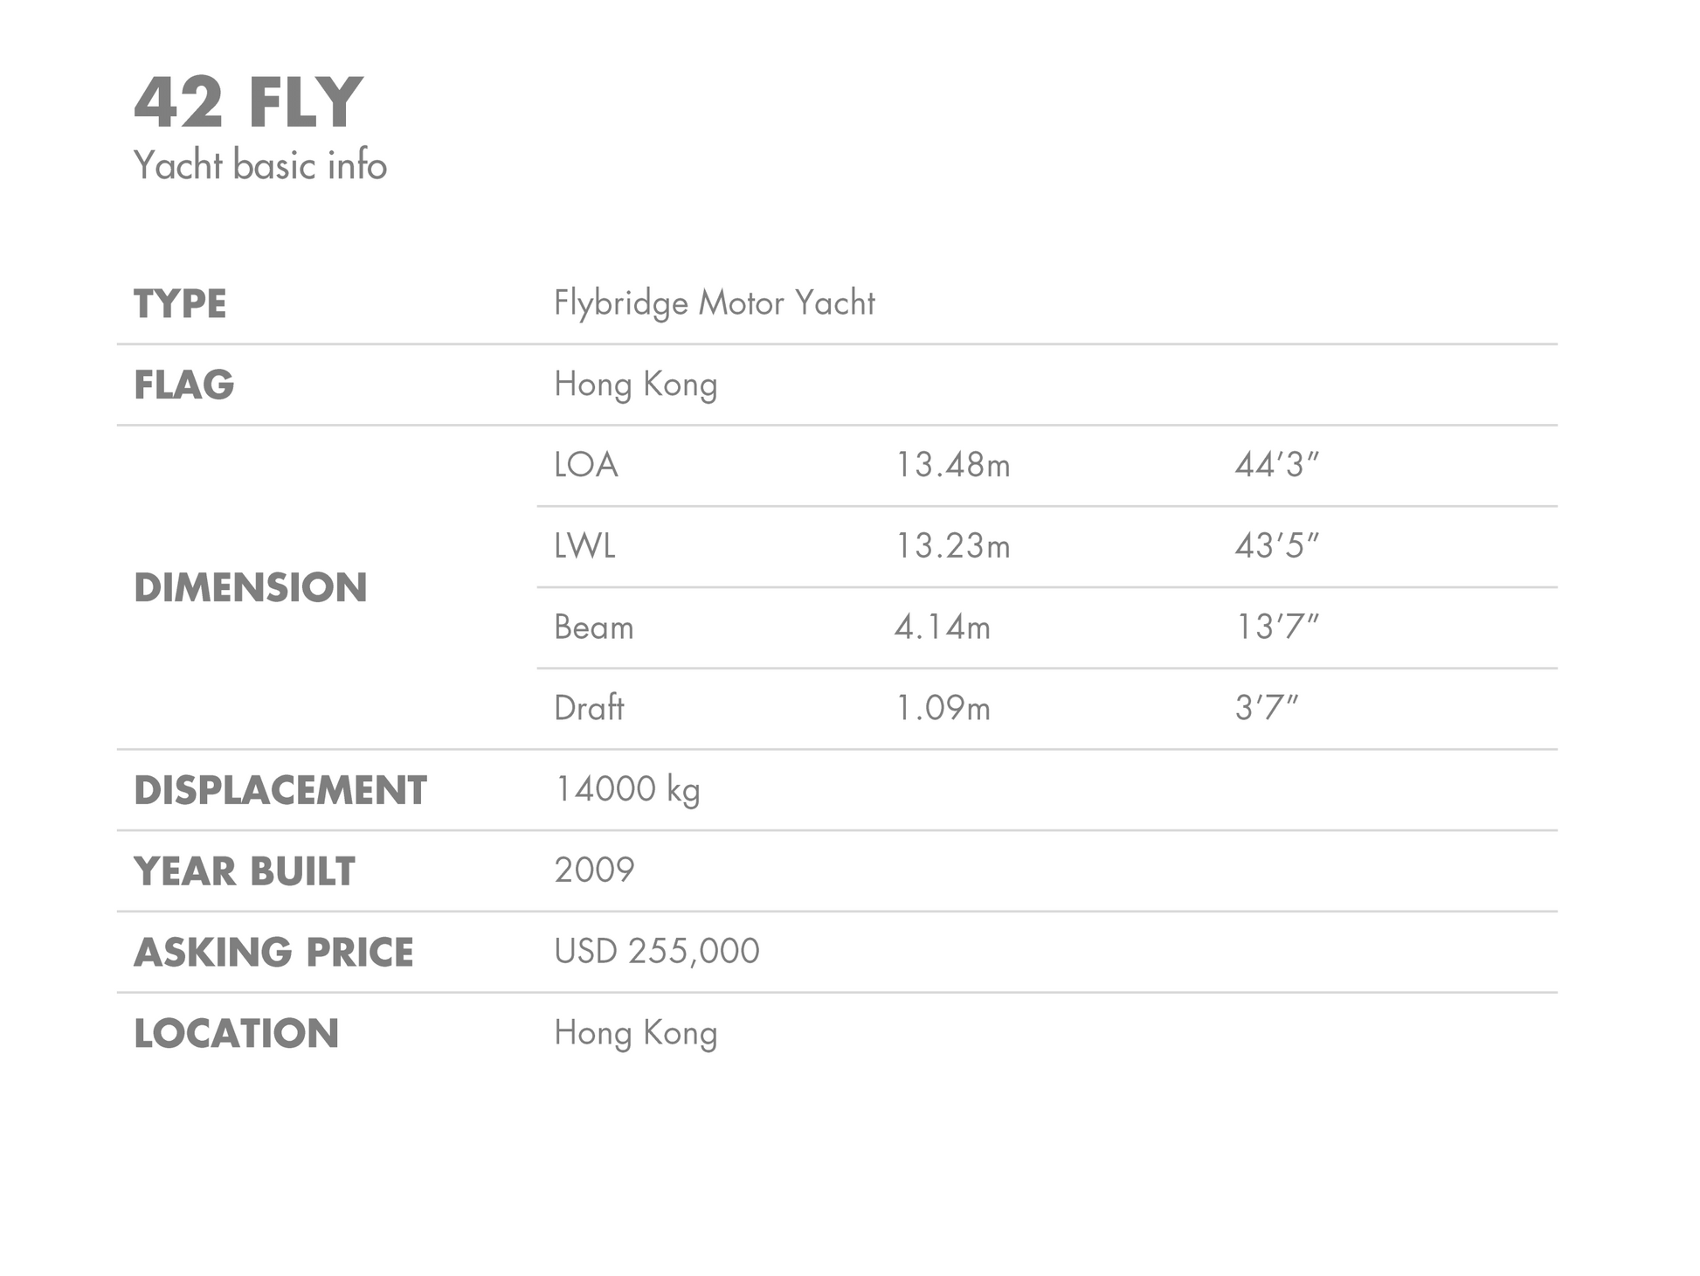
Task: Select the Yacht basic info subtitle
Action: click(259, 165)
